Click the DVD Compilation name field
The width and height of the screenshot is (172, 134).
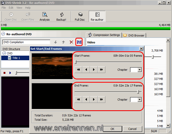tap(26, 42)
